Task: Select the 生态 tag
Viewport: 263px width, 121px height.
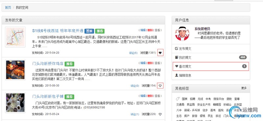Action: click(x=179, y=116)
